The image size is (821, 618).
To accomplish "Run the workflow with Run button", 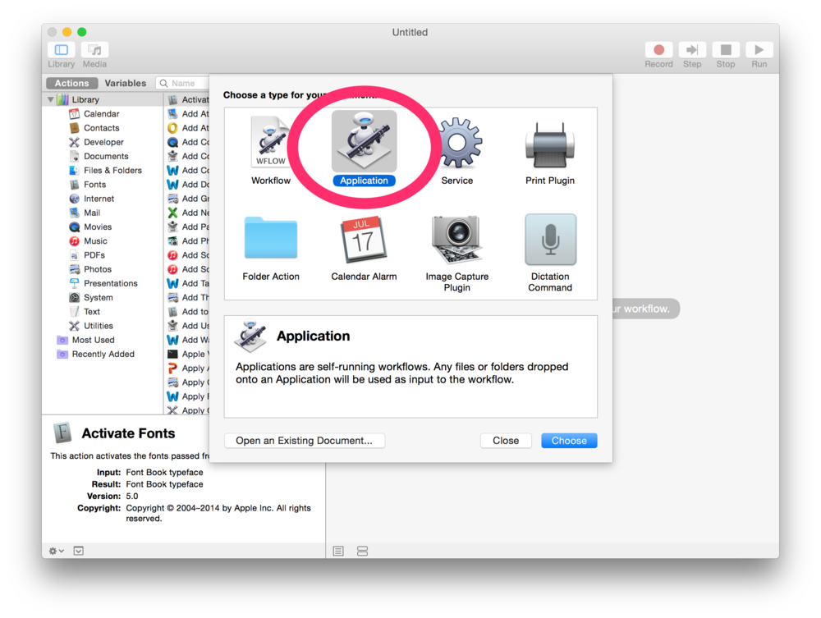I will tap(759, 50).
